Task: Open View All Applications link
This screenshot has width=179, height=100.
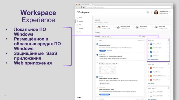Action: (x=153, y=59)
